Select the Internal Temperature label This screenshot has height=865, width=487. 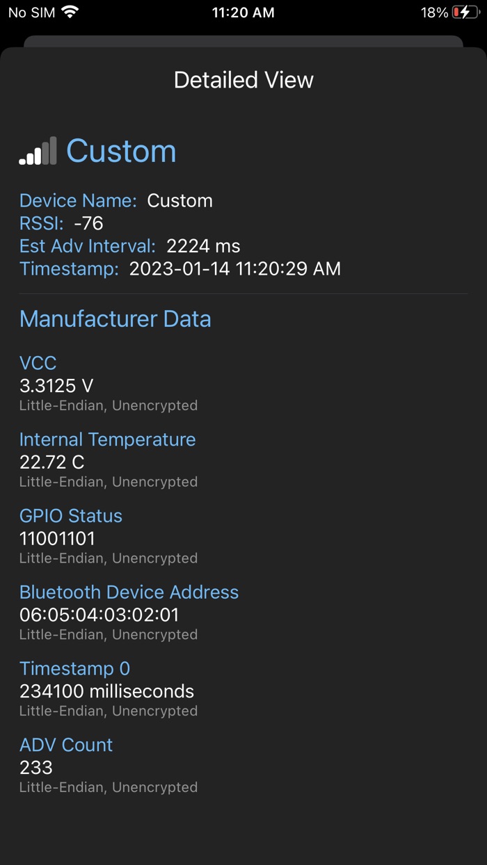(x=108, y=439)
